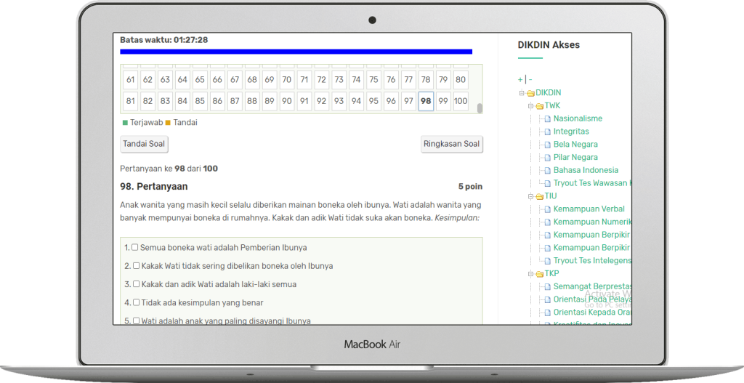Click the Nasionalisme page icon

click(x=548, y=118)
